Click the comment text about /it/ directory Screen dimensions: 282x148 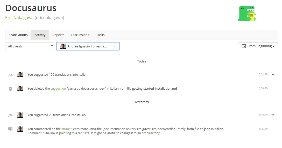[94, 133]
